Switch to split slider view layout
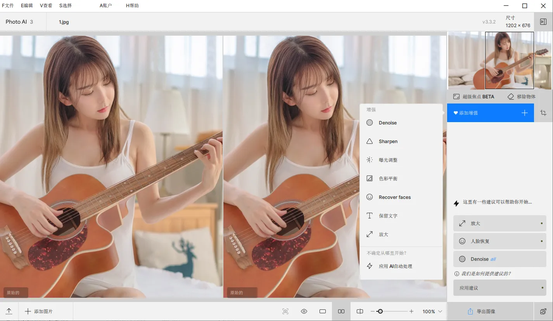The height and width of the screenshot is (321, 553). [x=360, y=311]
